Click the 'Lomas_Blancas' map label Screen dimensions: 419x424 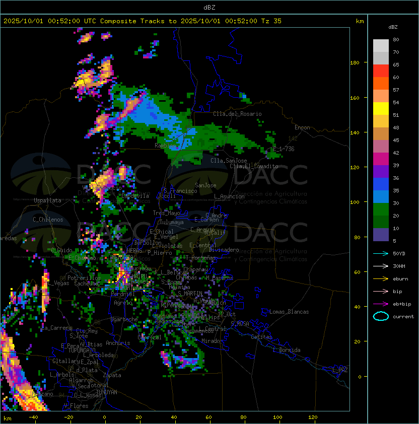tap(289, 312)
